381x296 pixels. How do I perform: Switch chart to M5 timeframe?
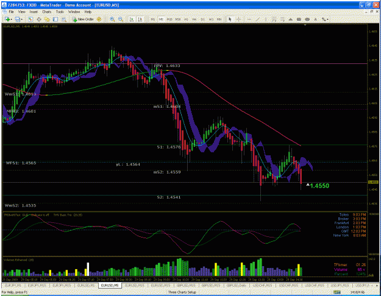pos(161,19)
